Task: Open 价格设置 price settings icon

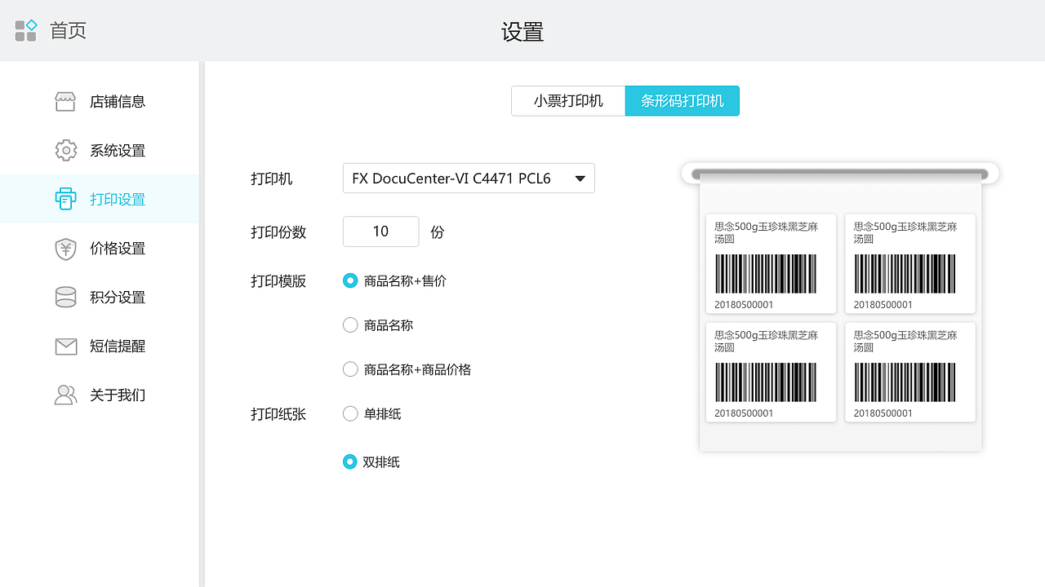Action: coord(65,248)
